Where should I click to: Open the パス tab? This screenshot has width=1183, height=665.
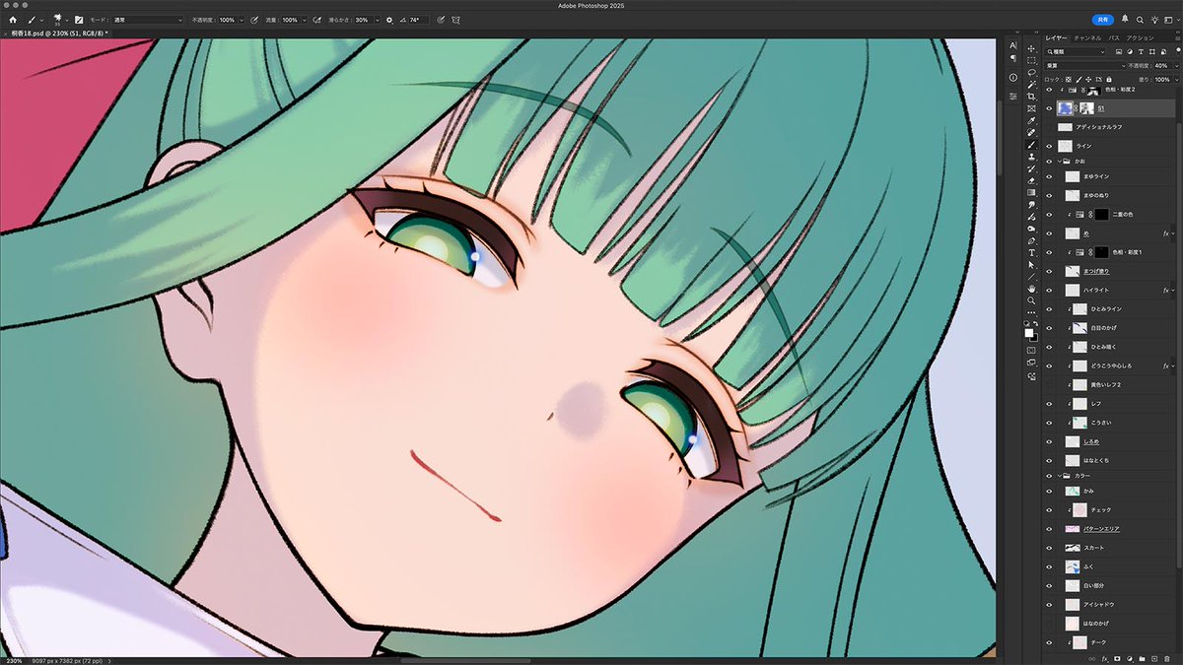point(1114,37)
